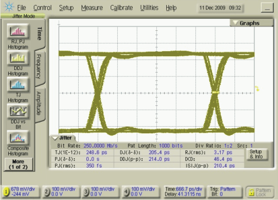Open the DDJ Histogram view
Image resolution: width=278 pixels, height=200 pixels.
pos(18,58)
